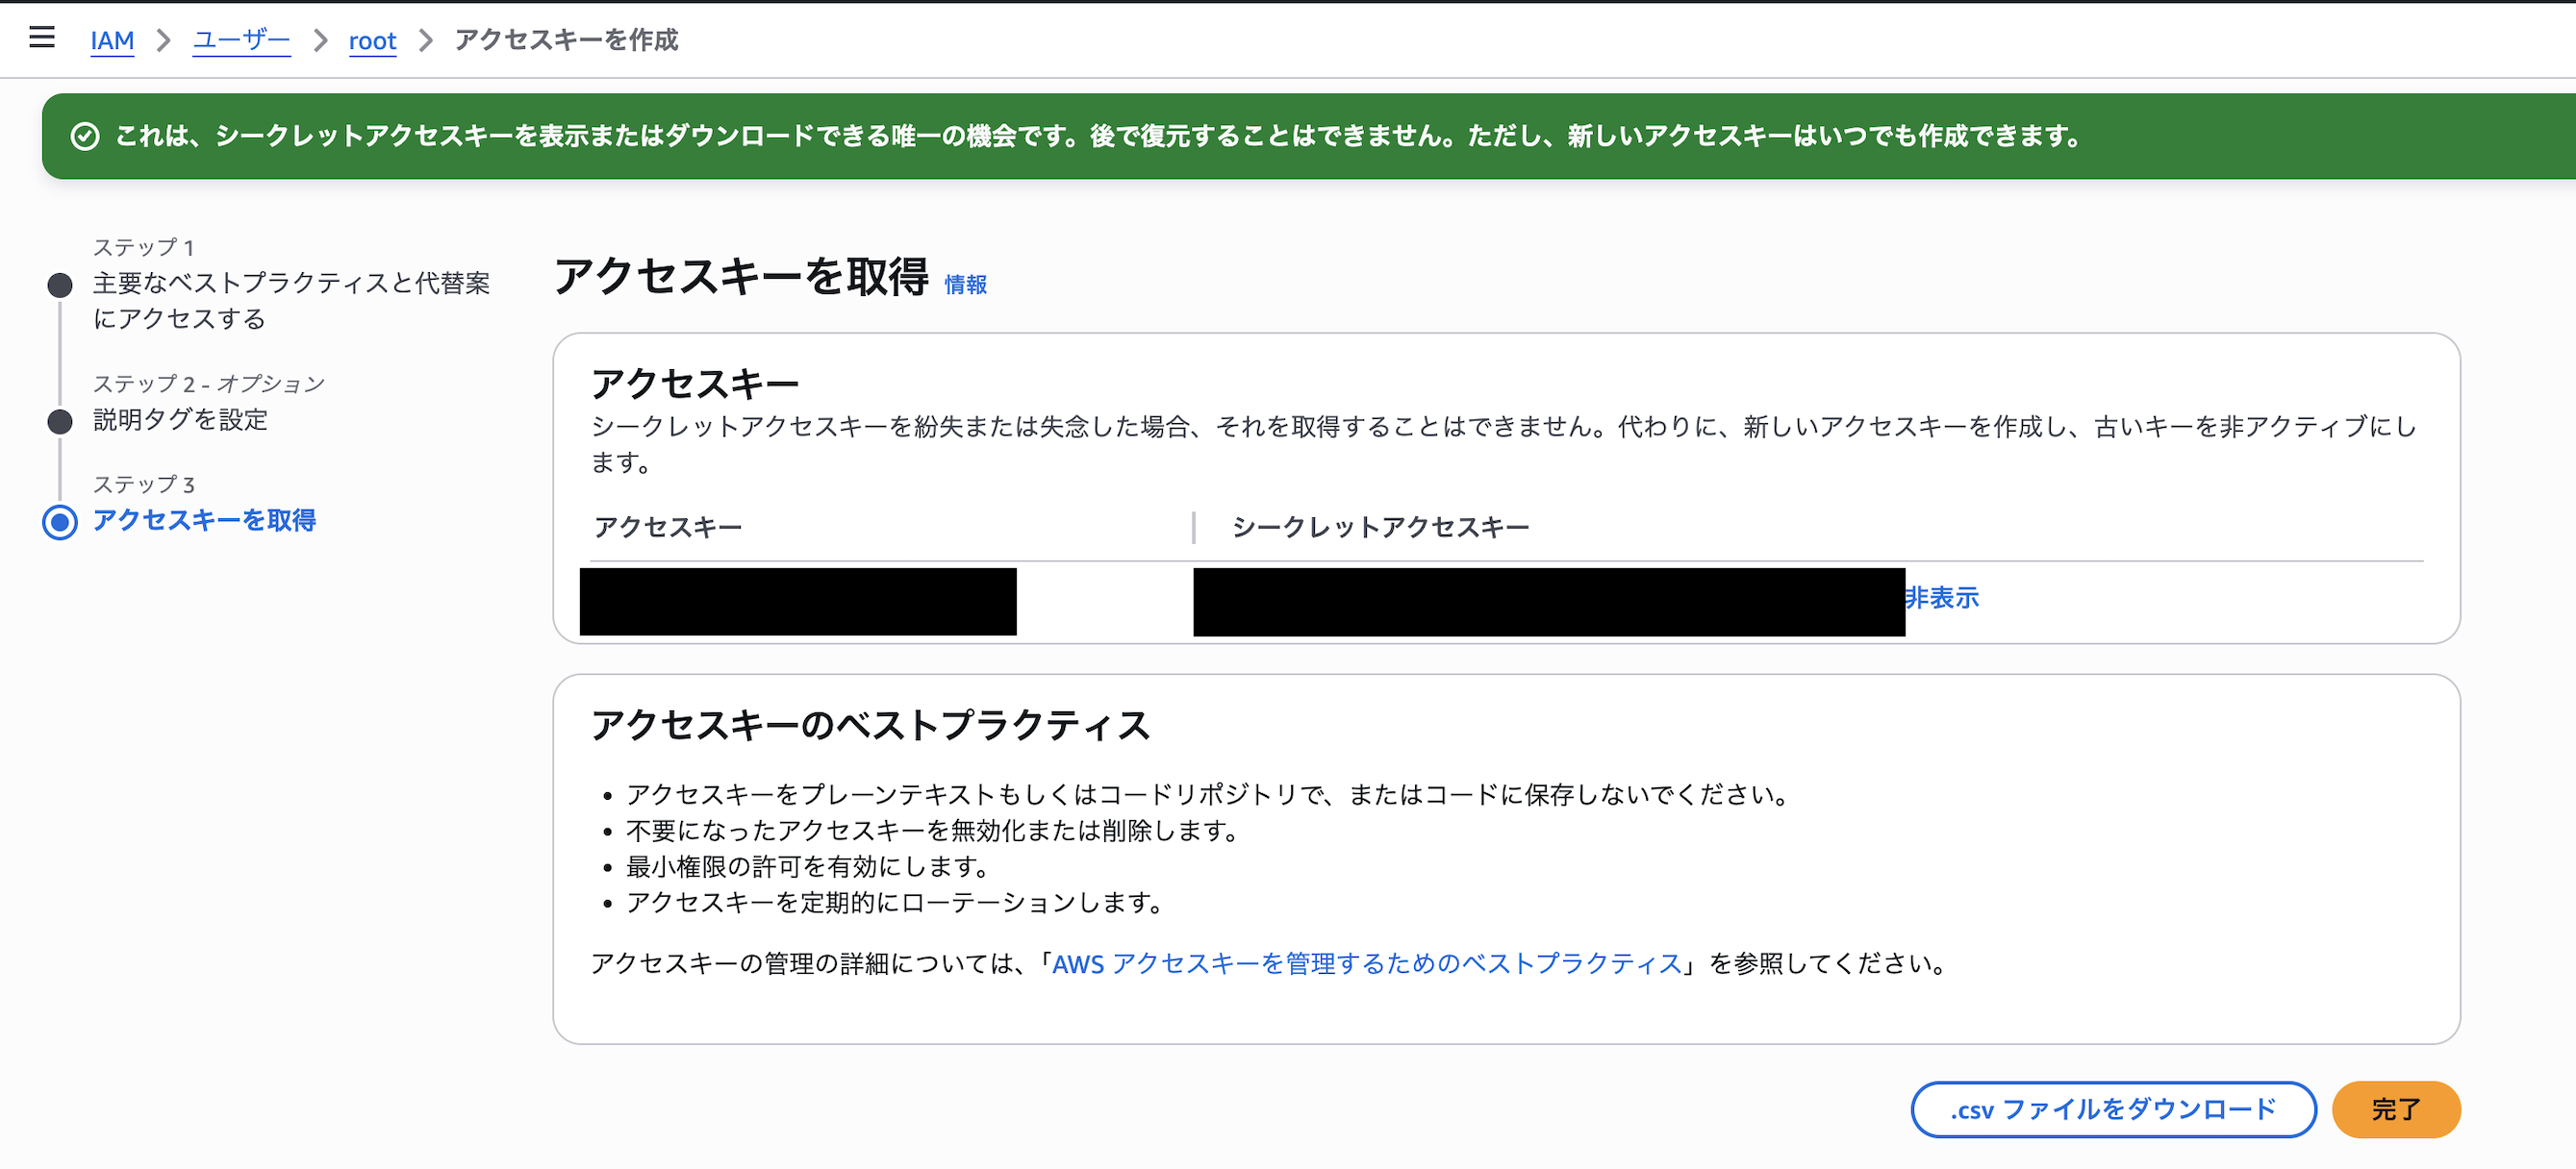Open the root user breadcrumb
This screenshot has height=1169, width=2576.
coord(372,40)
